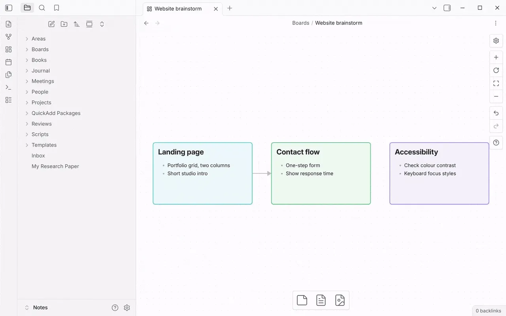
Task: Open vault settings gear icon
Action: point(127,308)
